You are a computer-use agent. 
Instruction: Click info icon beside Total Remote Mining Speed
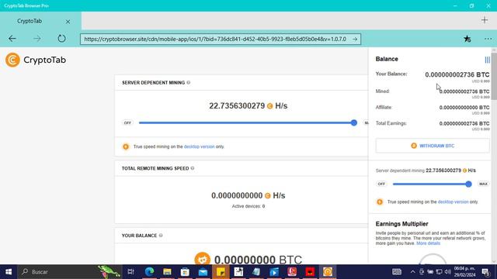click(193, 168)
